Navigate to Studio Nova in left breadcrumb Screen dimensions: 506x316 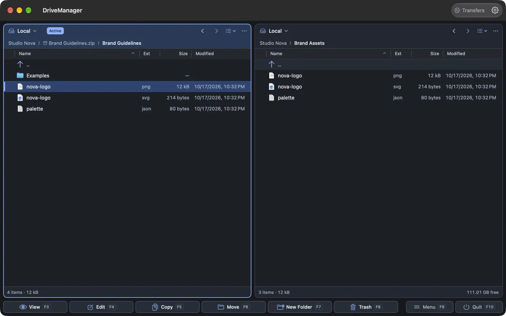[x=22, y=43]
